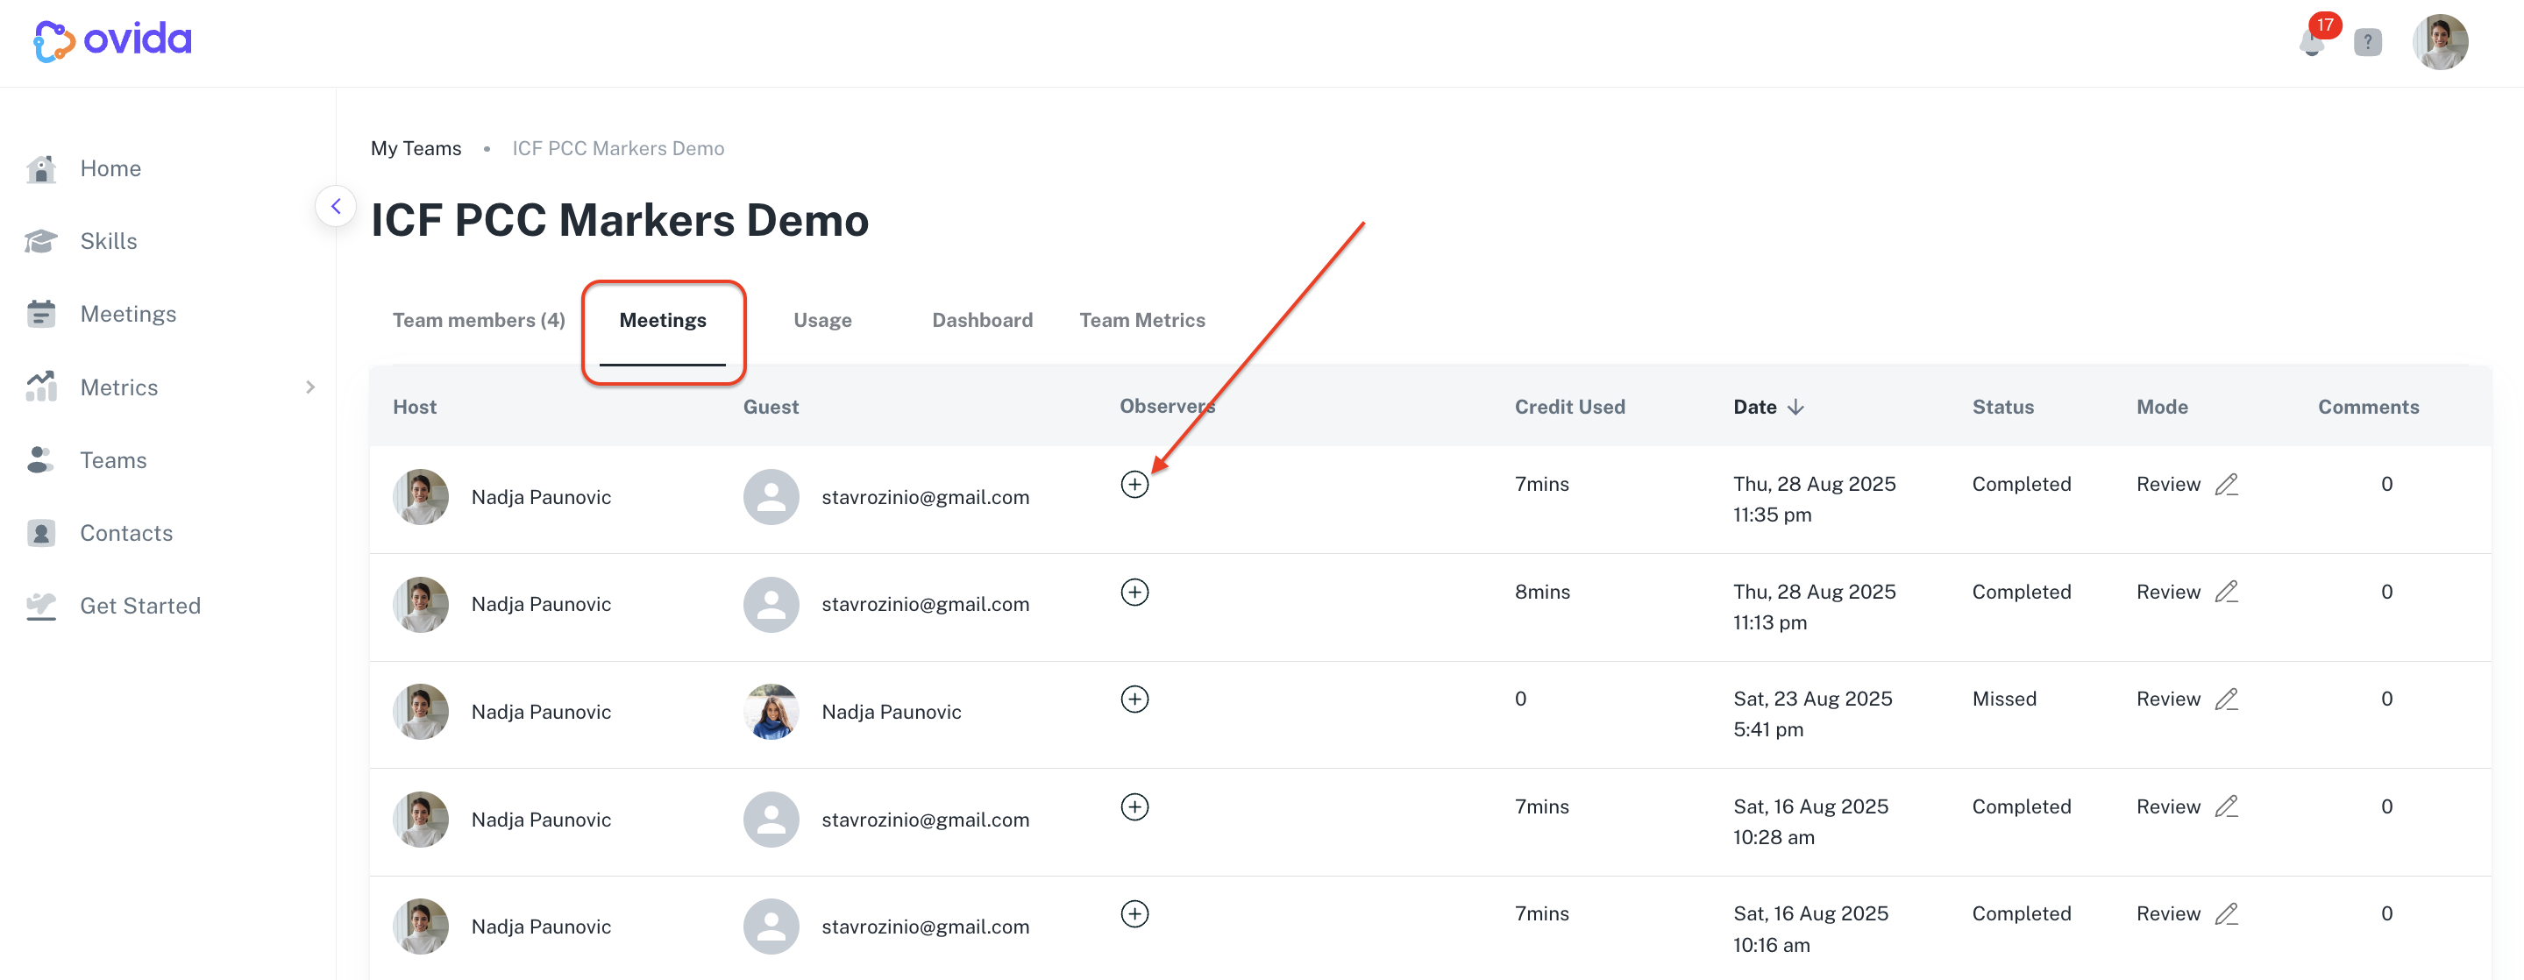
Task: Click the Teams people icon
Action: tap(41, 459)
